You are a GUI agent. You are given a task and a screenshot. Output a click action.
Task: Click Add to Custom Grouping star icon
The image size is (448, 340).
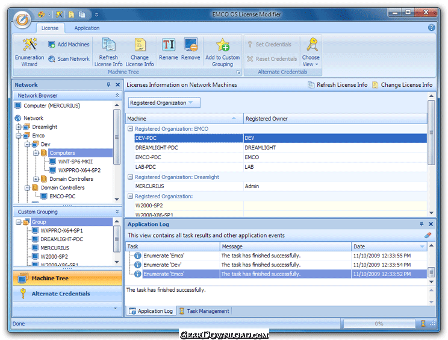[x=223, y=45]
